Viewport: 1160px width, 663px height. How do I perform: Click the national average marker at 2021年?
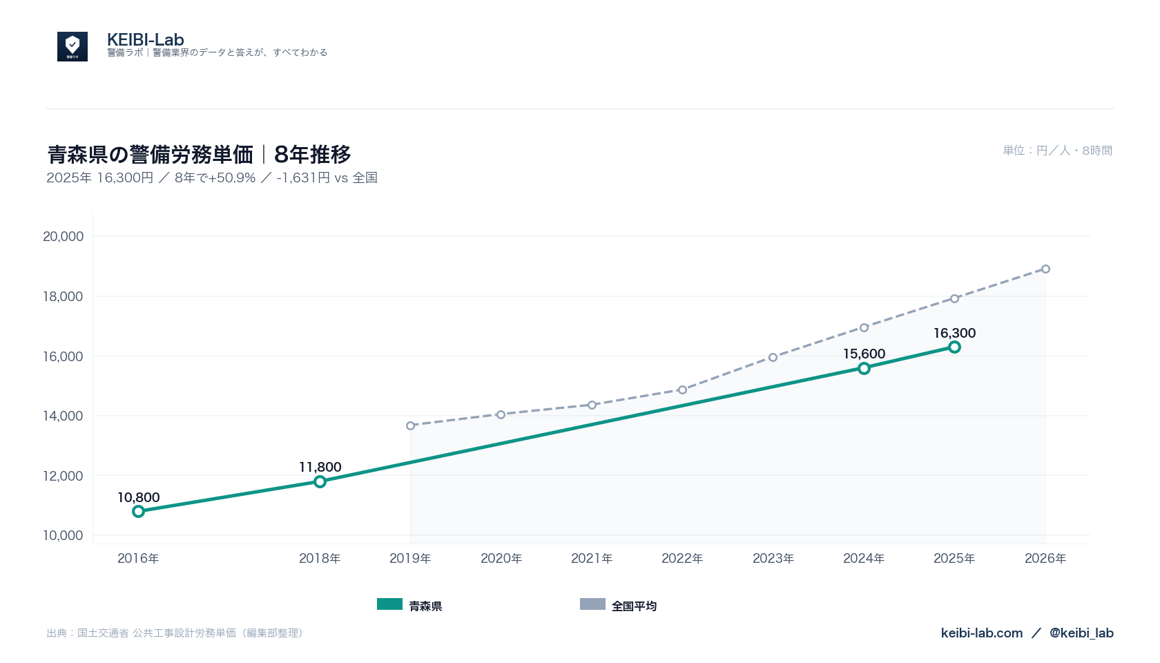[592, 405]
